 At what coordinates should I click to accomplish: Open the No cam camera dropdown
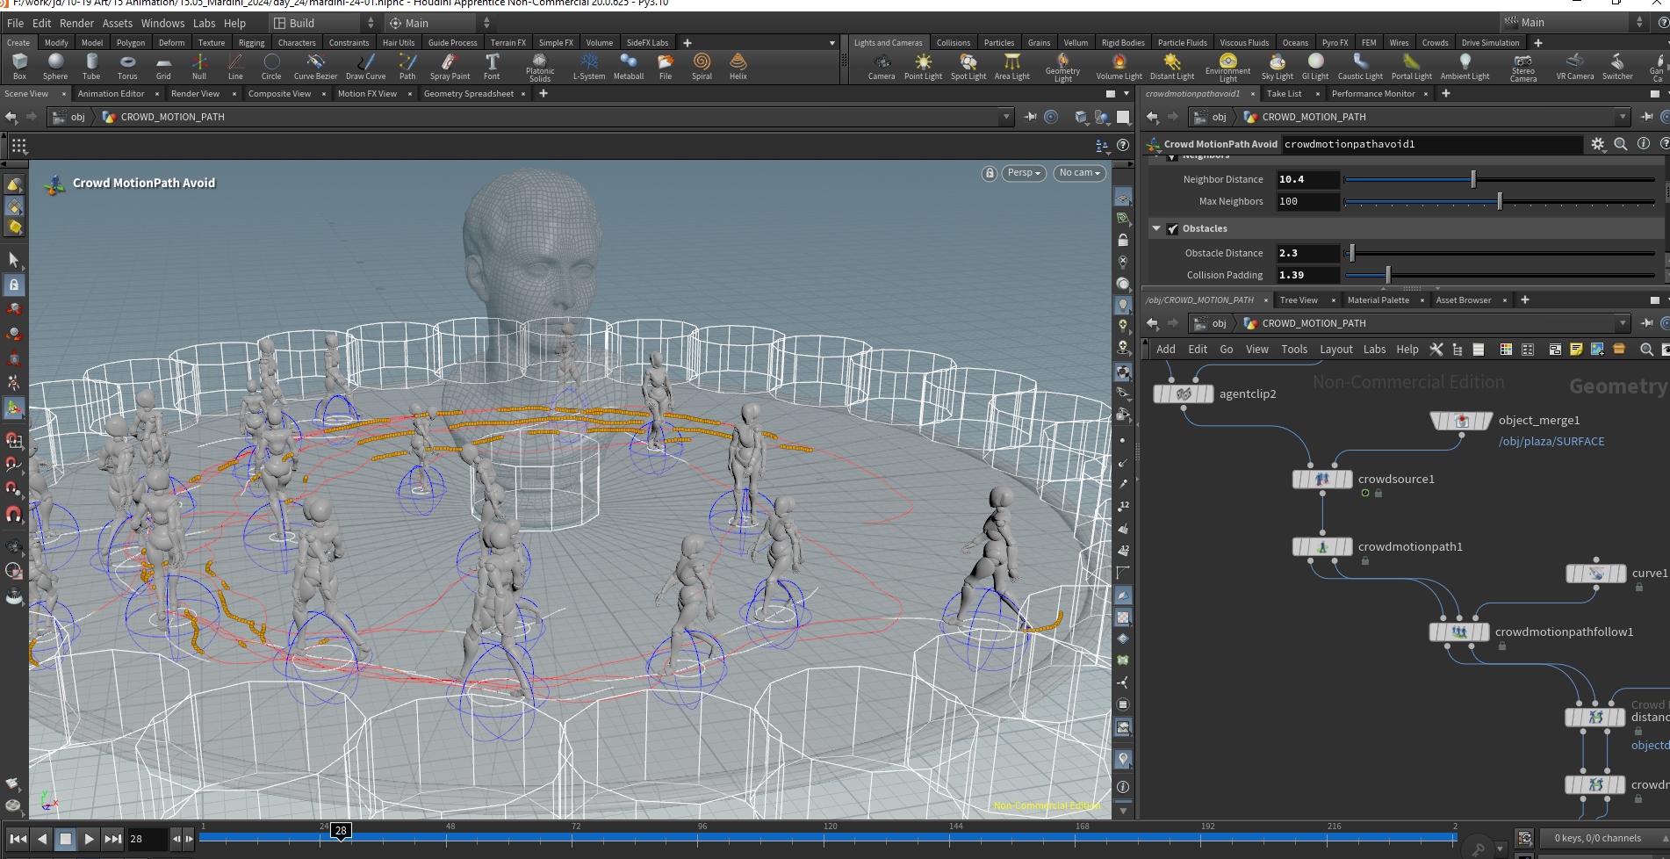point(1079,173)
